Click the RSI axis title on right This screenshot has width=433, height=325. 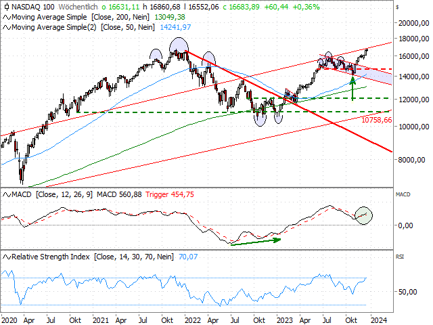click(400, 257)
